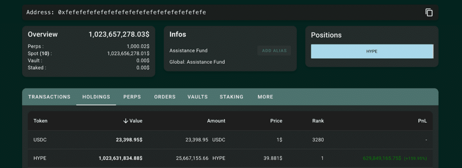
Task: Click the Global: Assistance Fund text
Action: tap(197, 62)
